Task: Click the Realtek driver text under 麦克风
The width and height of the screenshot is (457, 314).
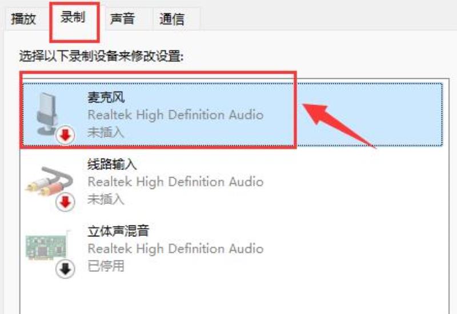Action: (x=175, y=115)
